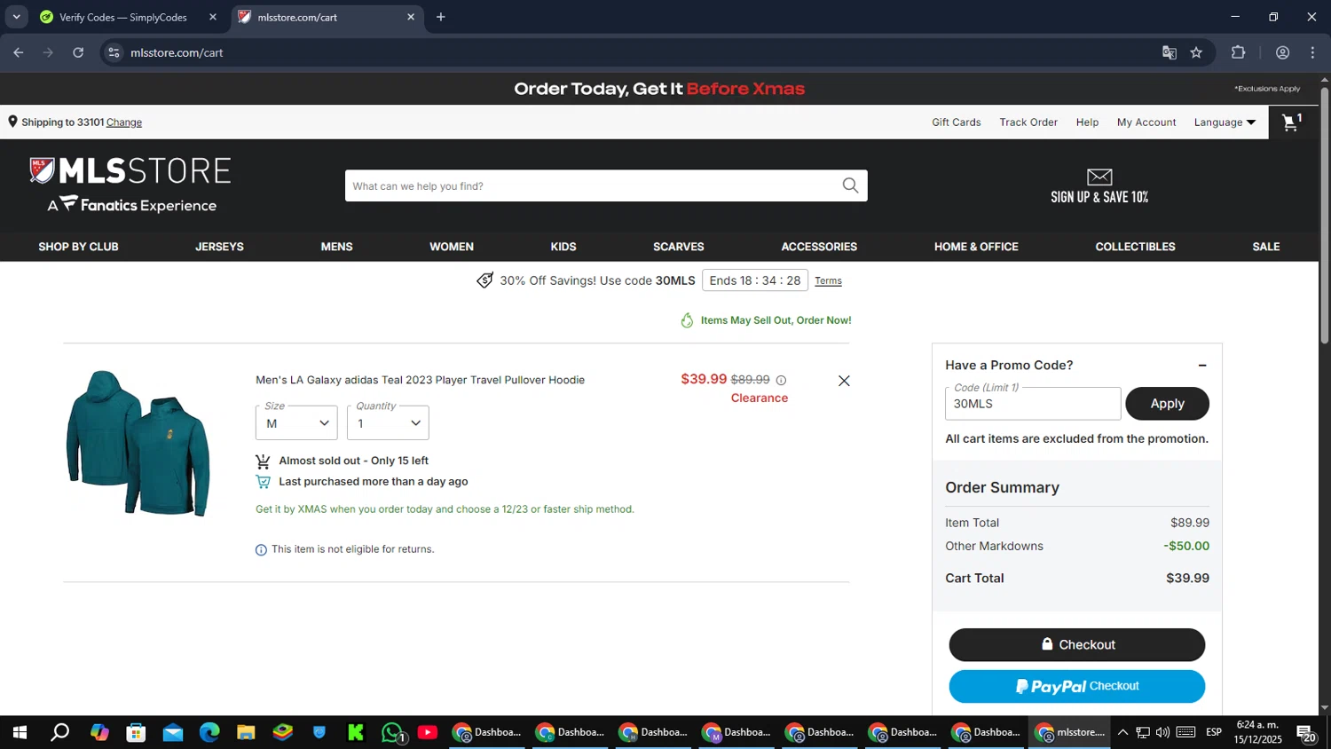Open promotion Terms link
Viewport: 1331px width, 749px height.
(828, 280)
